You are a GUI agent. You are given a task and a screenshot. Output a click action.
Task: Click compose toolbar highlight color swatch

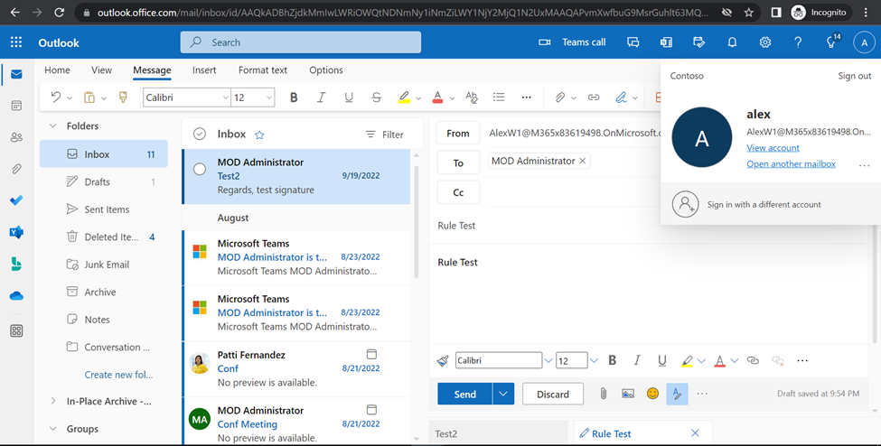pos(687,360)
